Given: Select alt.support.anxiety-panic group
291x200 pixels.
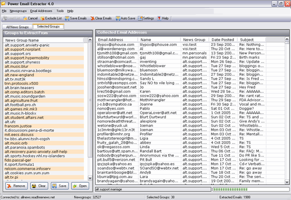Looking at the screenshot, I should coord(44,45).
